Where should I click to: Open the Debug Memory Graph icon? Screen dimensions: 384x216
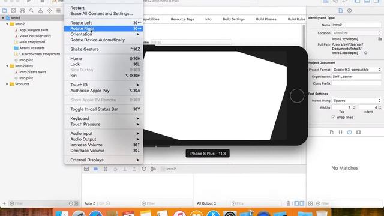(154, 169)
